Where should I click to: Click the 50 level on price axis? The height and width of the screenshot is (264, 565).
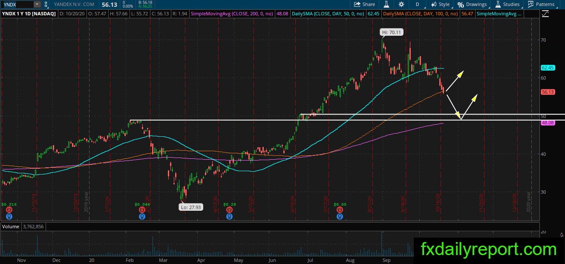point(543,116)
